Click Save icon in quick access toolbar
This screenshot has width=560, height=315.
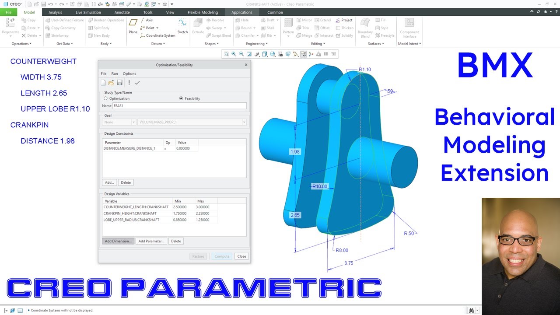tap(43, 4)
